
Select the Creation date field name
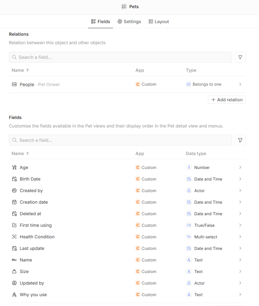[x=34, y=202]
